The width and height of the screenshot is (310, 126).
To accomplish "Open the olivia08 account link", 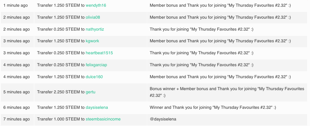I will (x=93, y=17).
